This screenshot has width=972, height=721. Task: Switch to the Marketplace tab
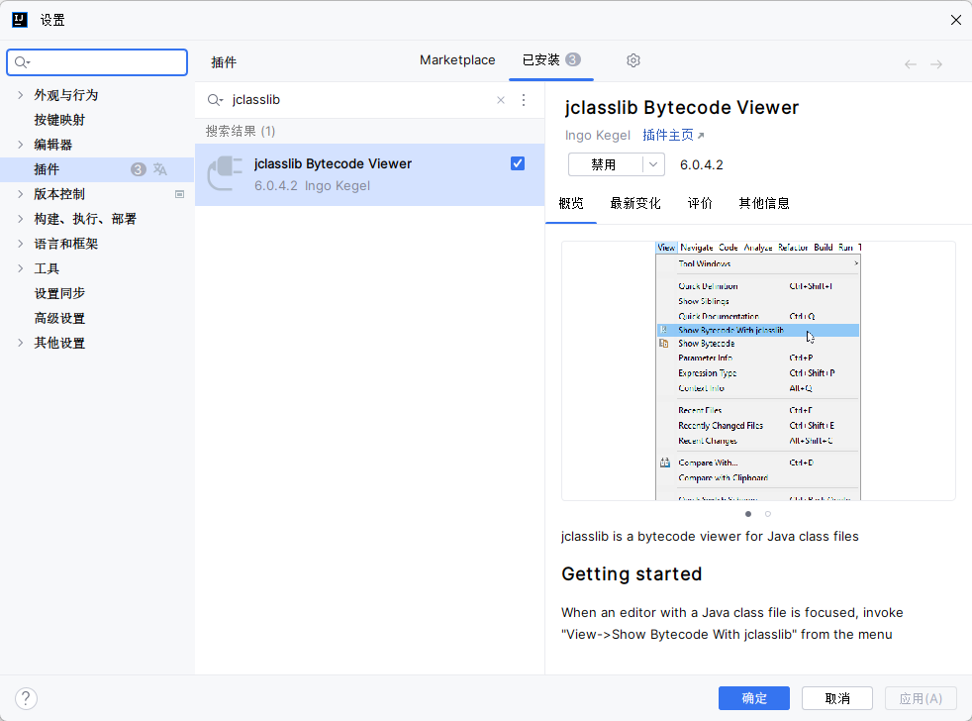[x=457, y=60]
